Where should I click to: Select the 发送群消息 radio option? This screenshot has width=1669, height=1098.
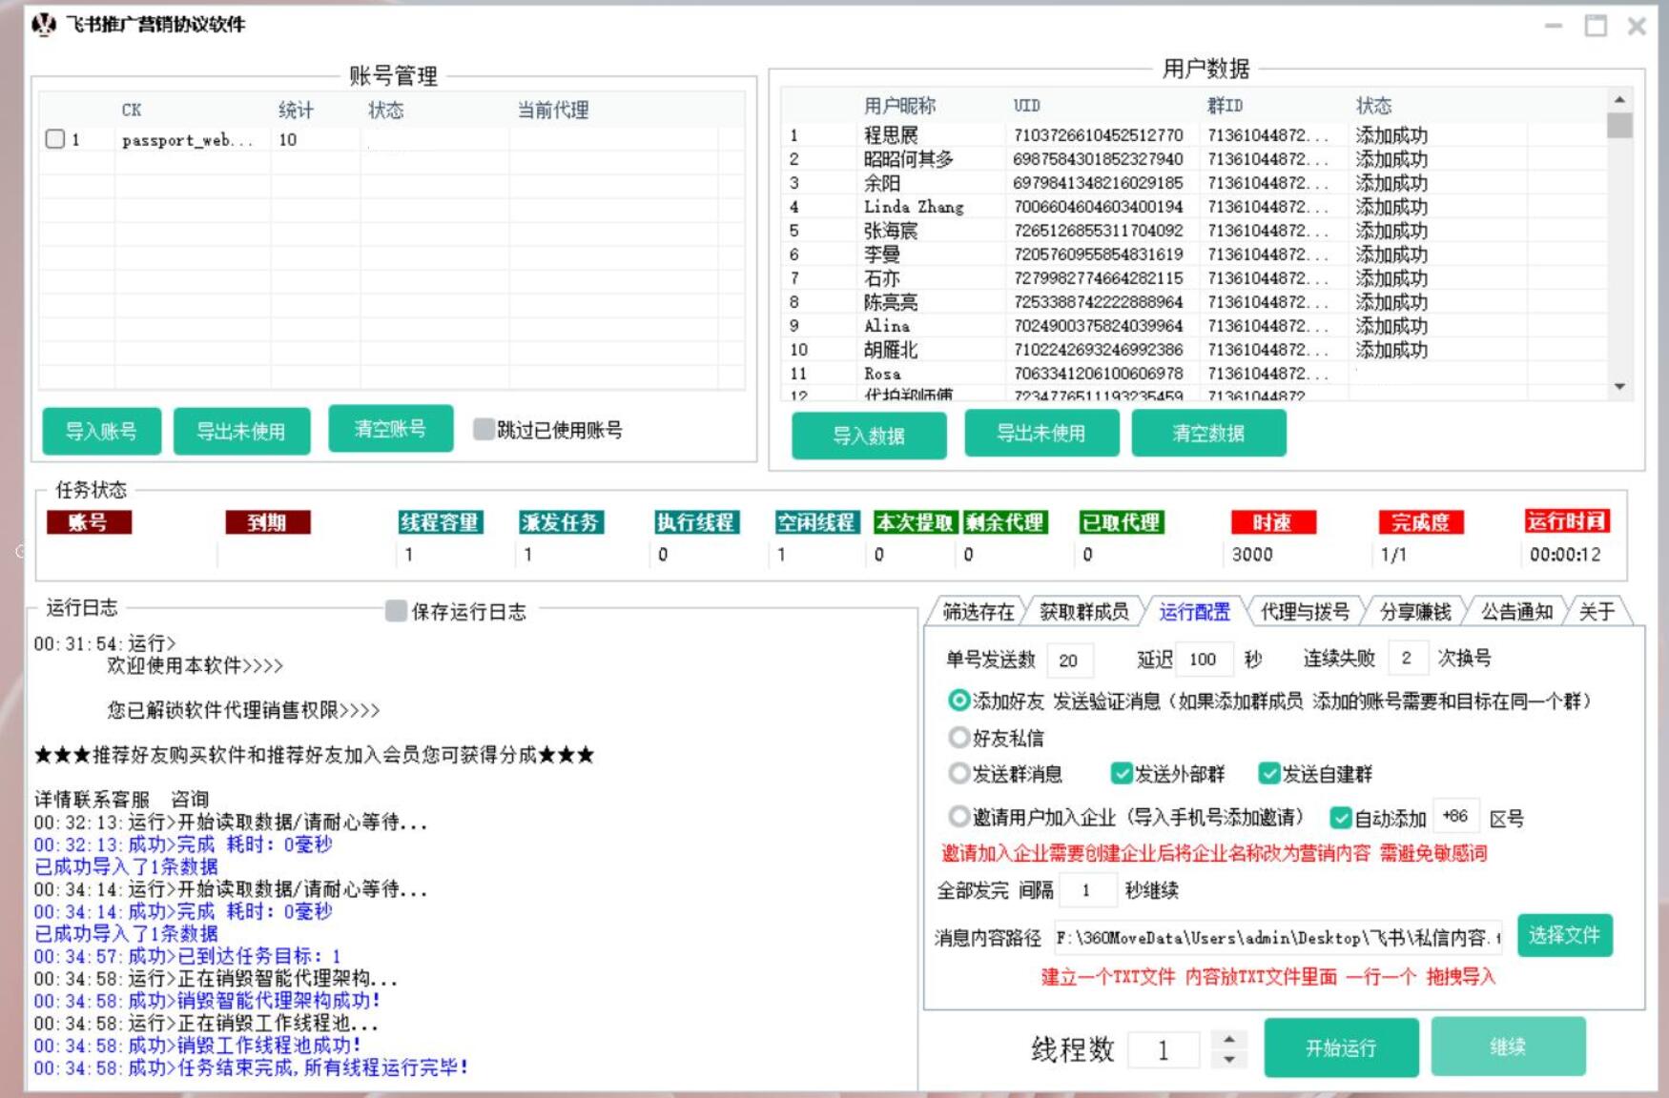tap(958, 773)
